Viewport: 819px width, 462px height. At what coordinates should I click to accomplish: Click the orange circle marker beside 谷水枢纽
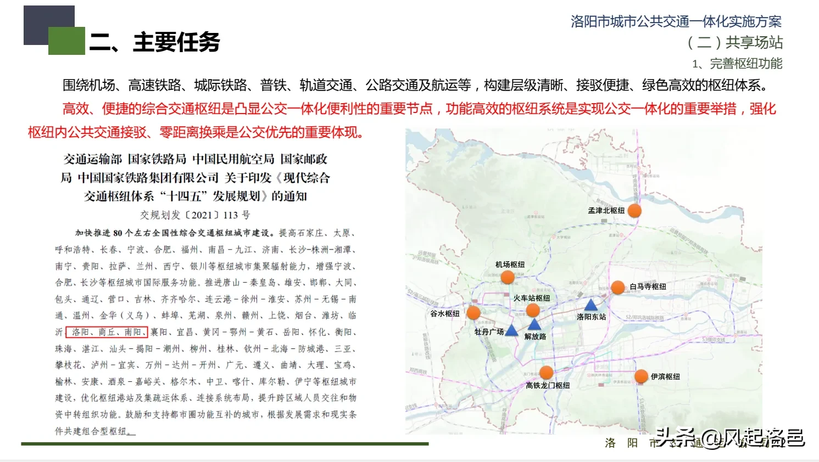coord(473,313)
